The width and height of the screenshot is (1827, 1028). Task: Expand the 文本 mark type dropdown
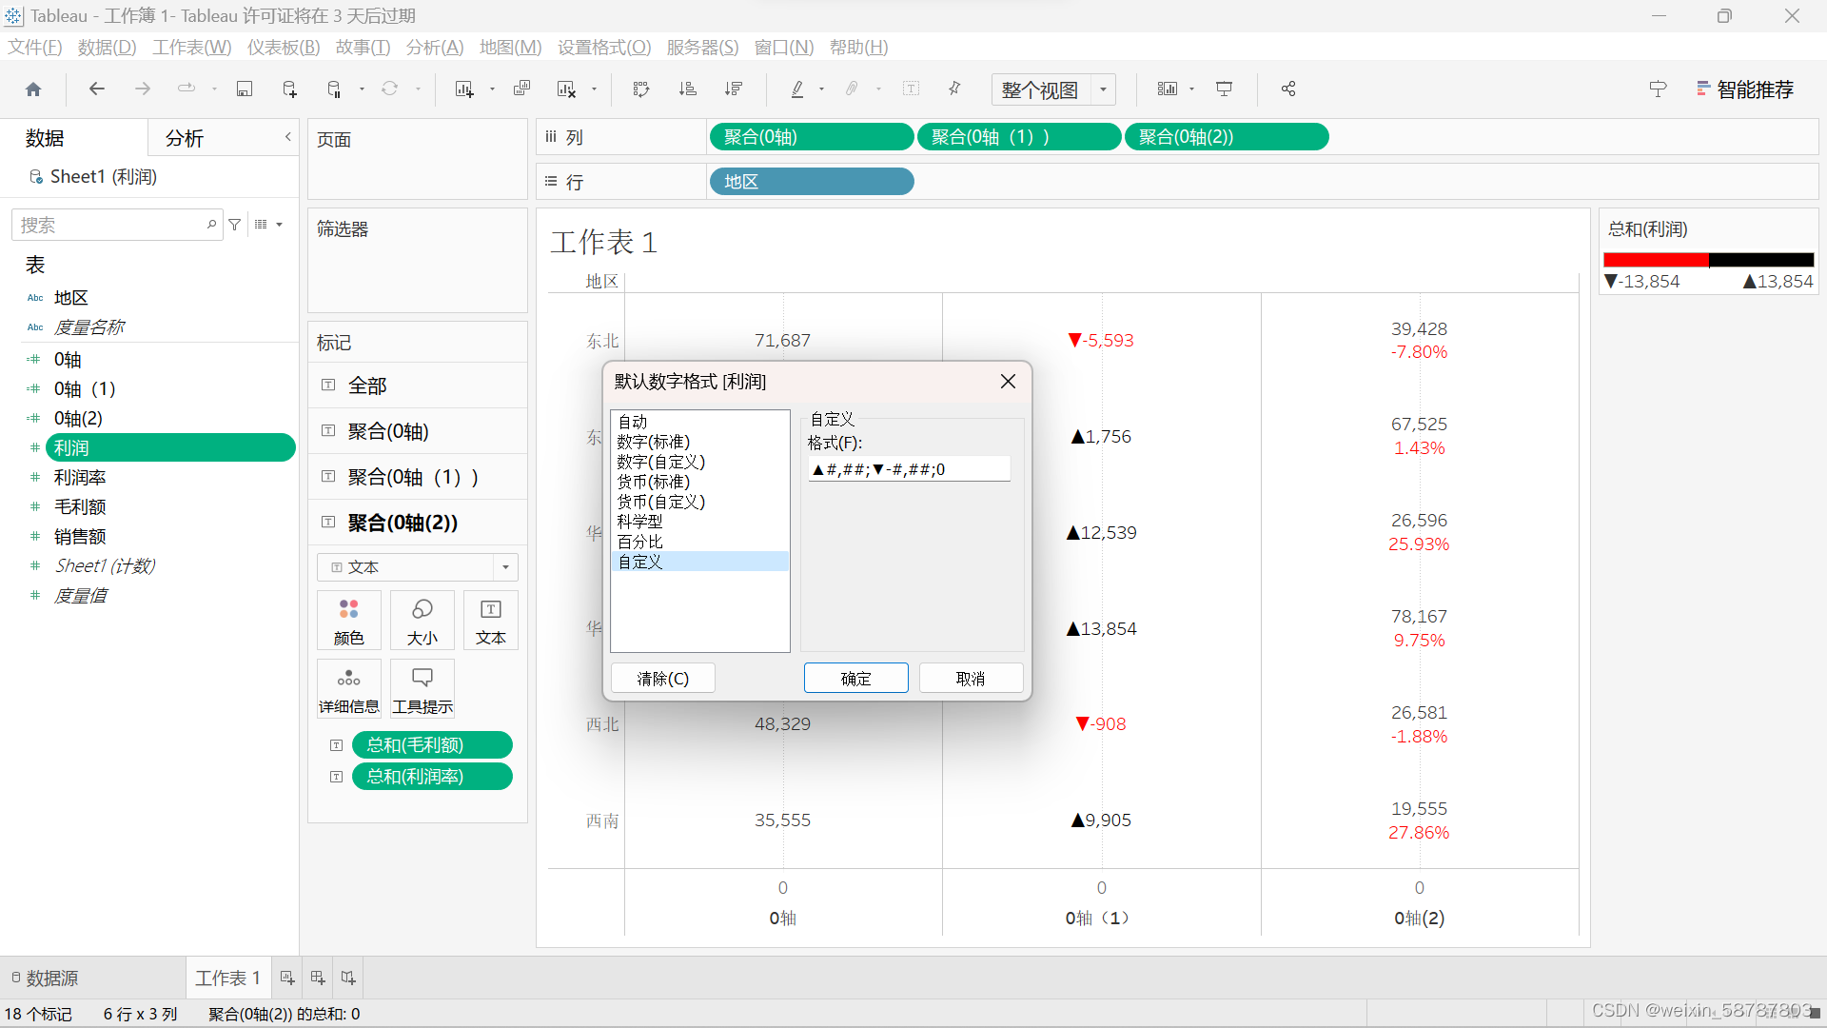click(505, 567)
